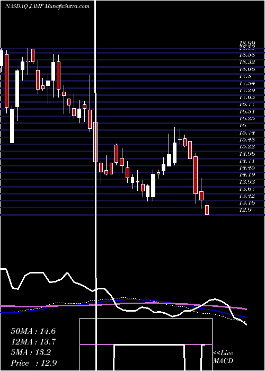
Task: Click the 16.51 price axis label
Action: pyautogui.click(x=247, y=111)
